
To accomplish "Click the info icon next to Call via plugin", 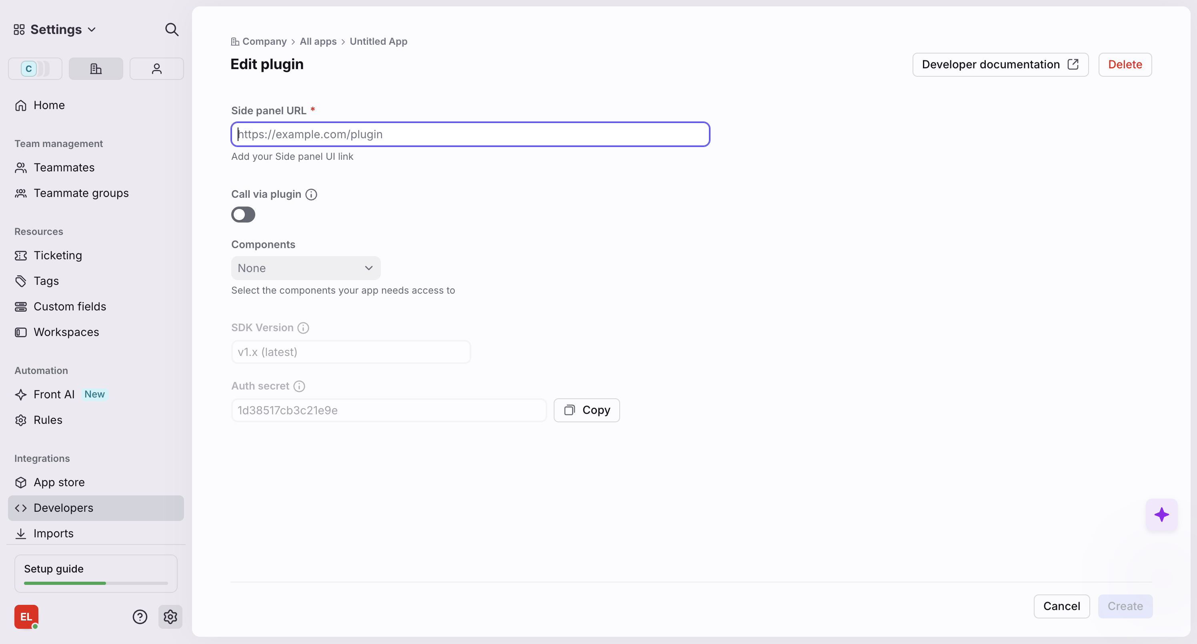I will pyautogui.click(x=311, y=195).
